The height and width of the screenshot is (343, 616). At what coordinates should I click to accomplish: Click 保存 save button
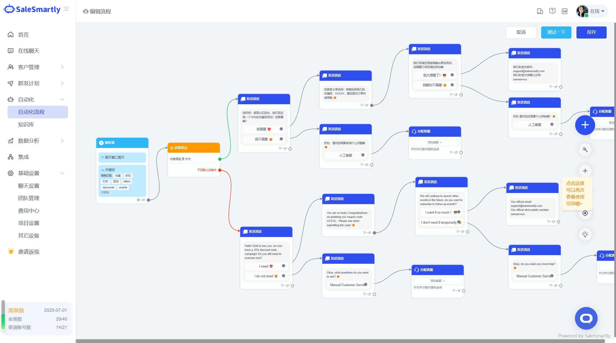591,32
